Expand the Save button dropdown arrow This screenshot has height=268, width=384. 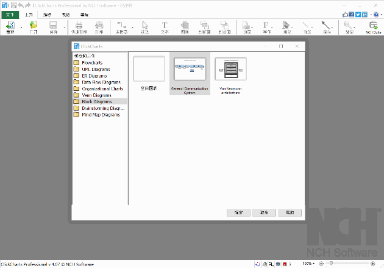point(65,27)
